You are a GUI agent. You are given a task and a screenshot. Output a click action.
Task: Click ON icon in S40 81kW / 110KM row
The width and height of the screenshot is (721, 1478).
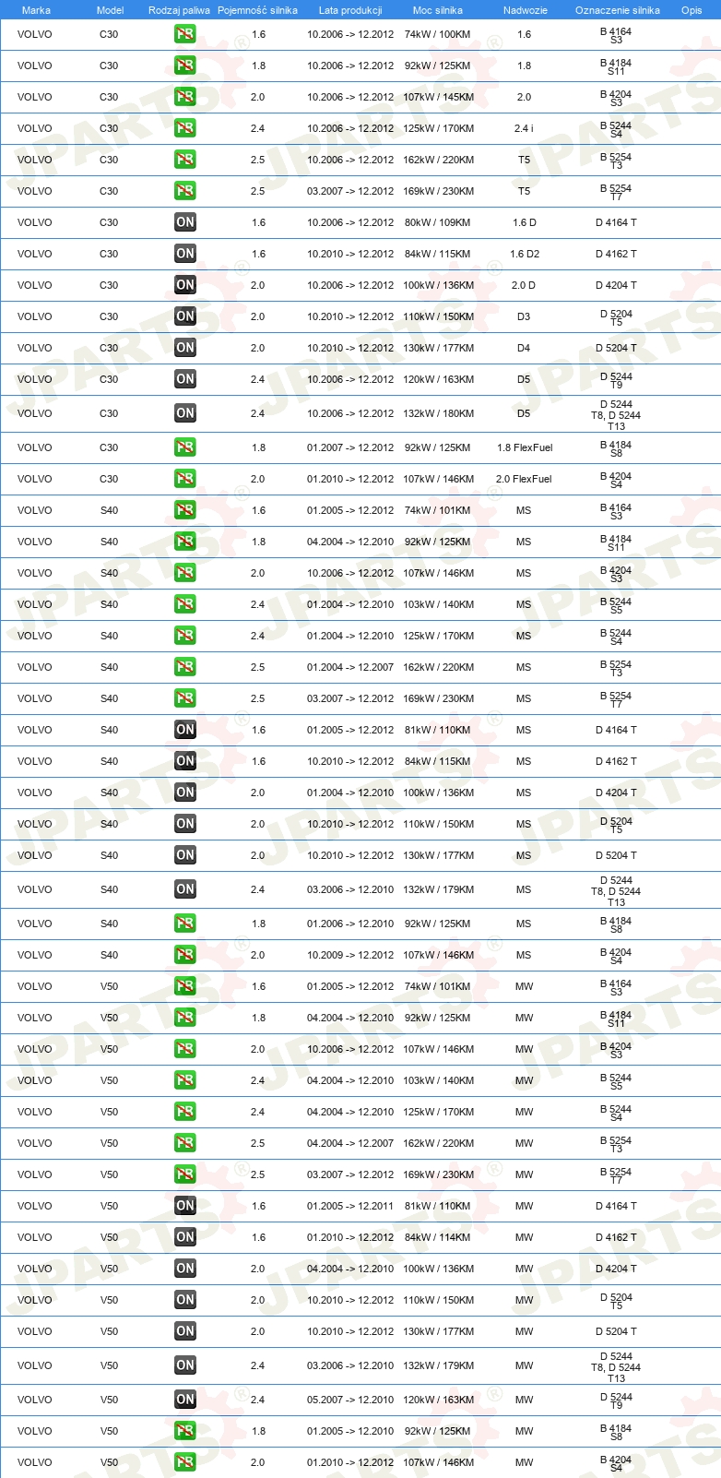(185, 730)
